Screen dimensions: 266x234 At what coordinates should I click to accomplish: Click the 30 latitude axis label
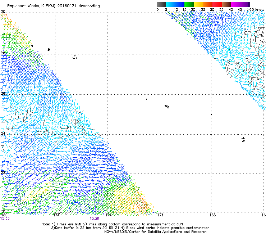(3, 12)
